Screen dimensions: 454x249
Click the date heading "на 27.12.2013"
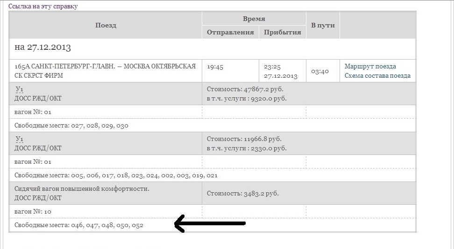[43, 47]
